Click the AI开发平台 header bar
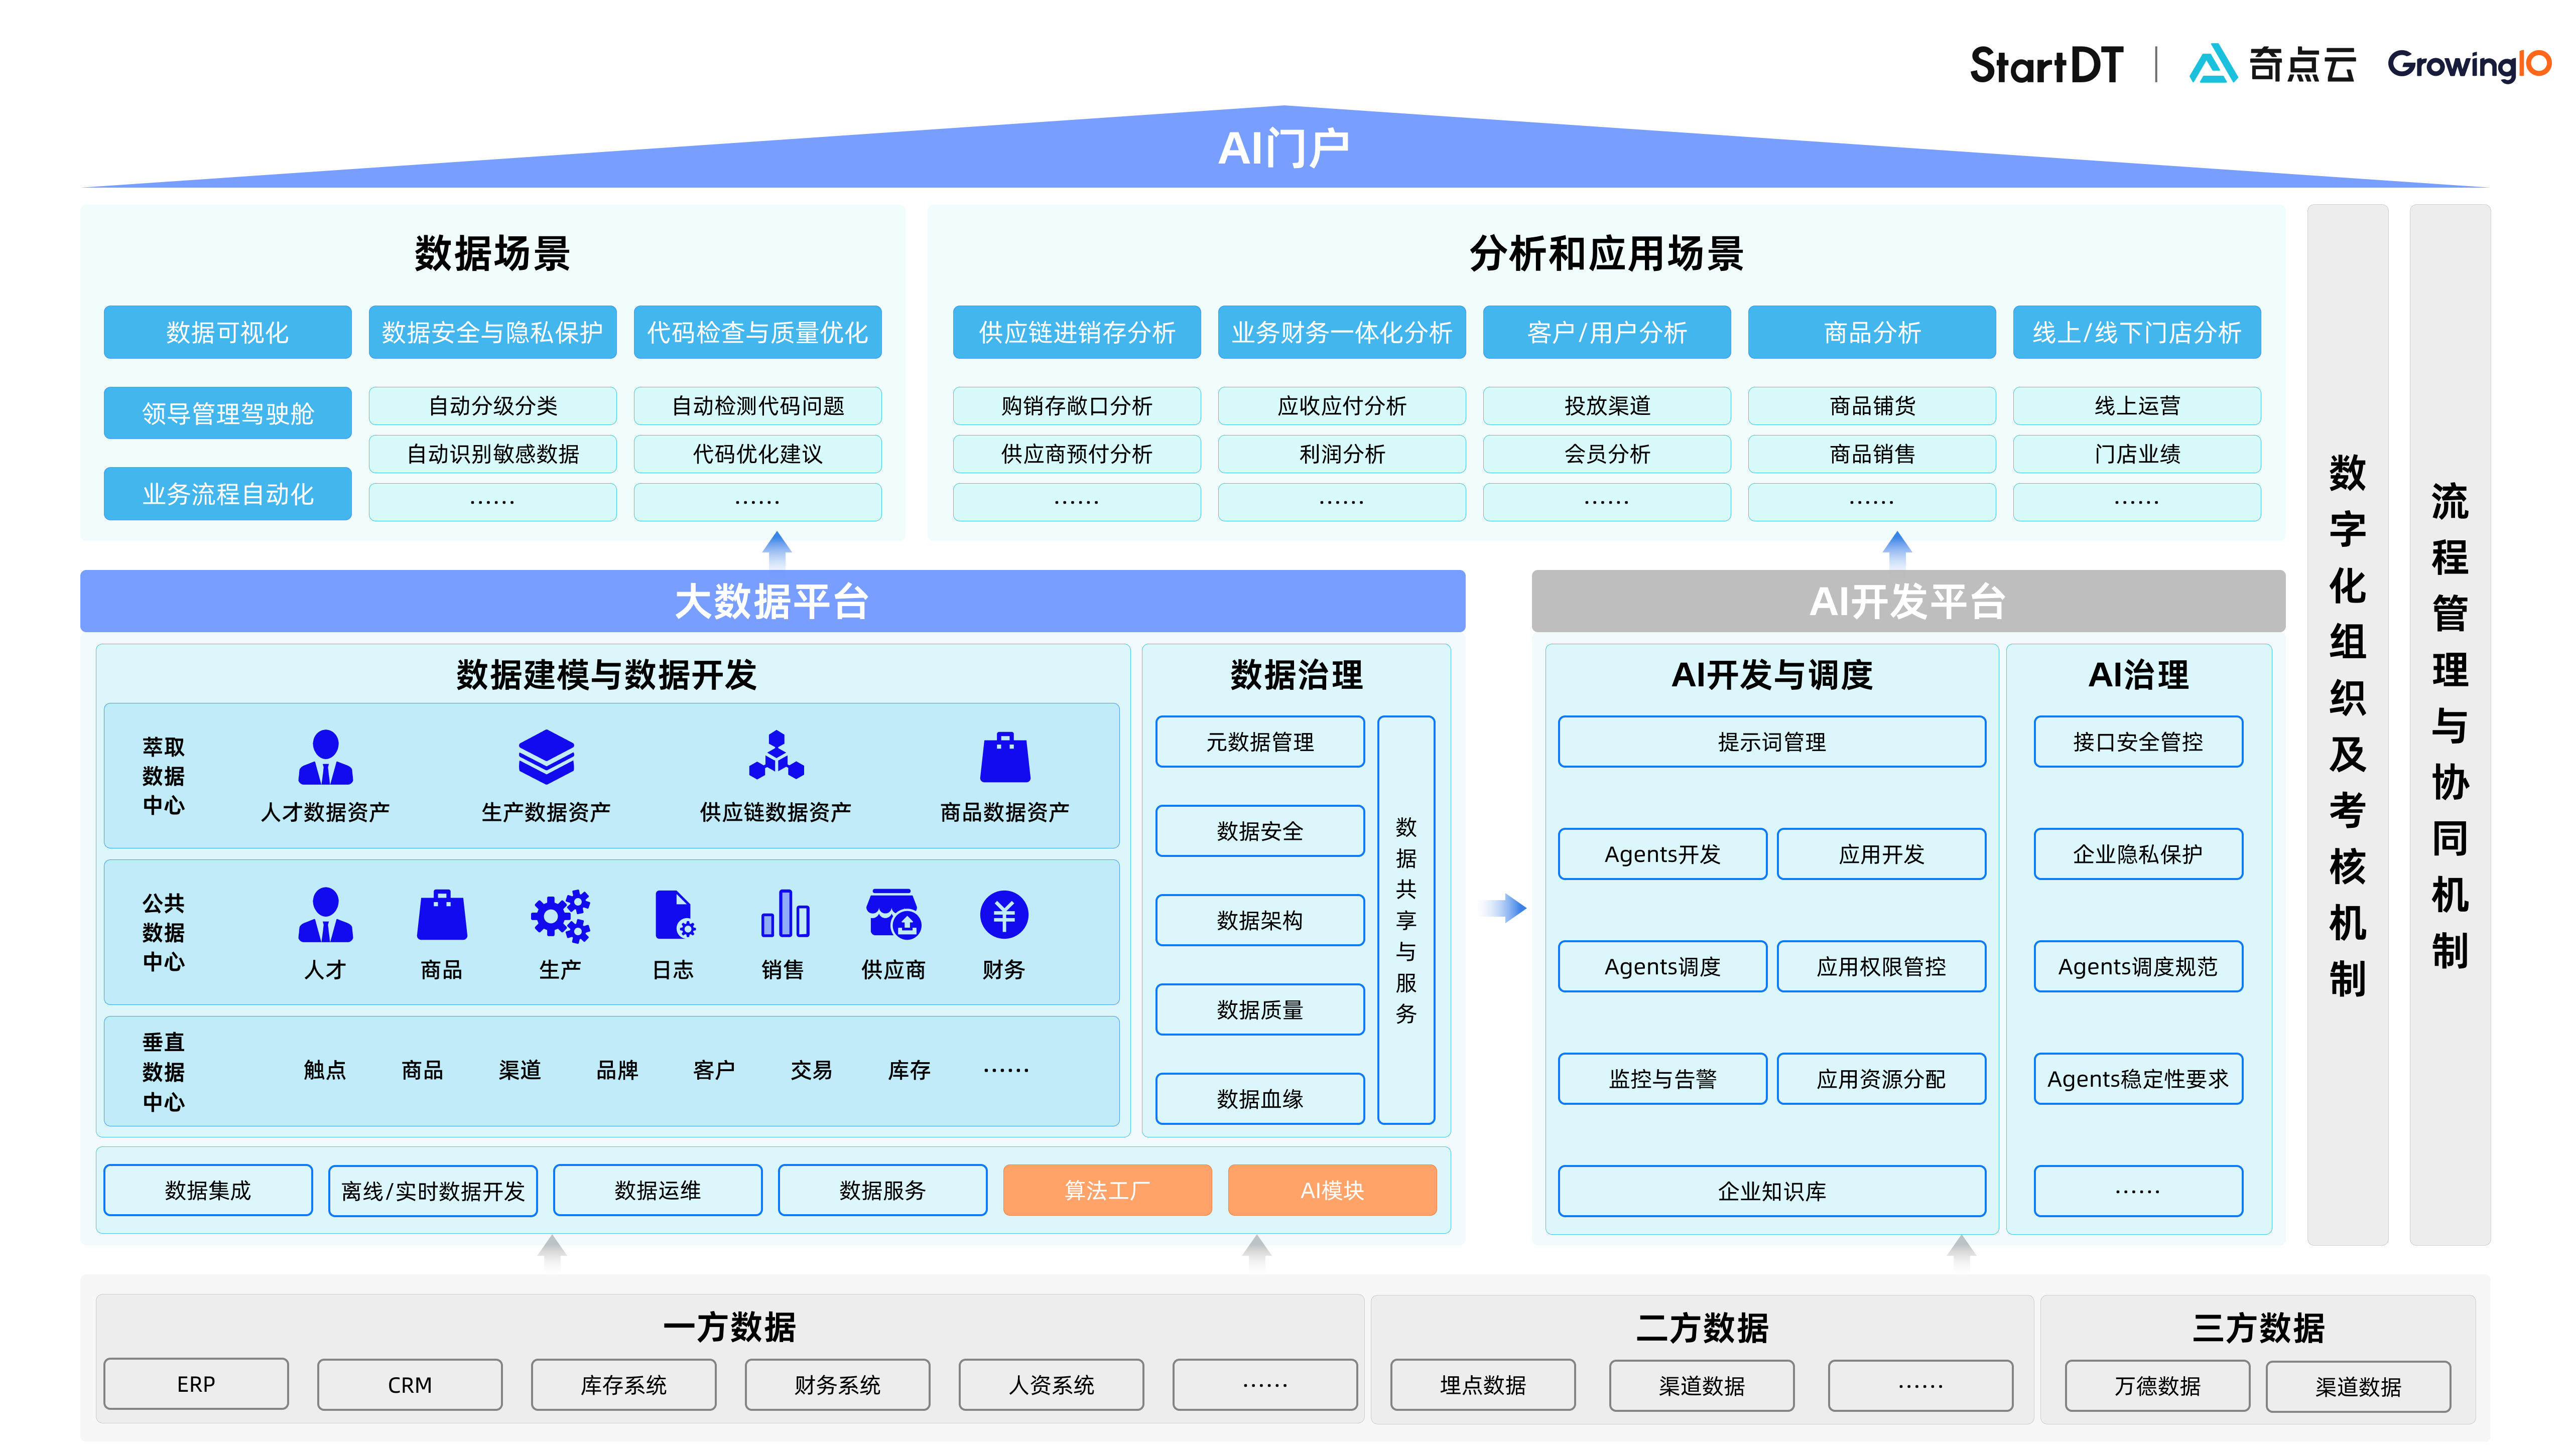 click(x=1907, y=601)
